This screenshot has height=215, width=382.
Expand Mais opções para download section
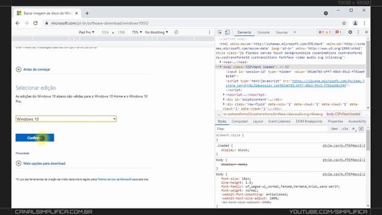[x=41, y=163]
